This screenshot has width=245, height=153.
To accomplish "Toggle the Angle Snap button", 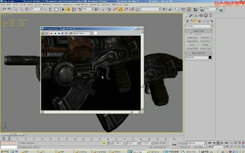I will tap(121, 9).
